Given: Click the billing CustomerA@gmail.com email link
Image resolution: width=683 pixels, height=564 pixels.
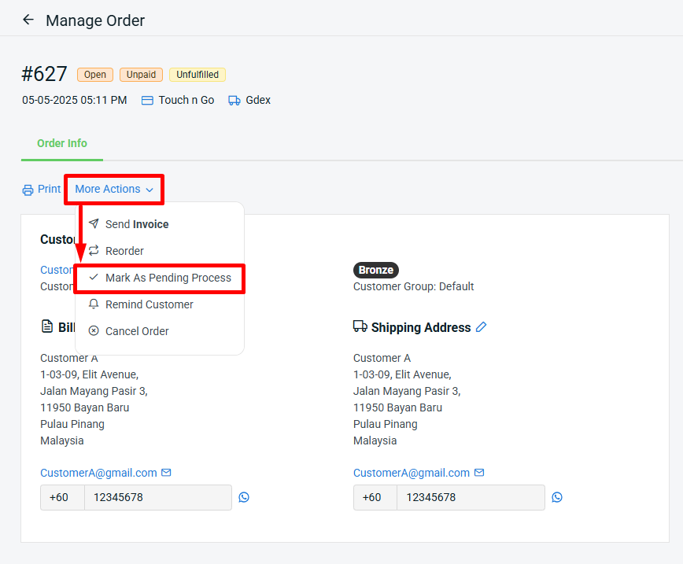Looking at the screenshot, I should [98, 473].
